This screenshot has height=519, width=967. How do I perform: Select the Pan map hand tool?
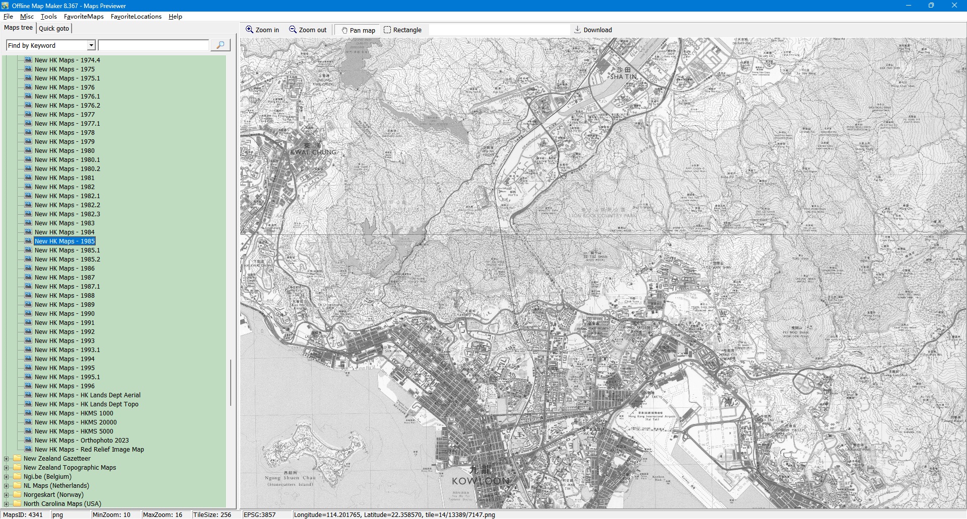pos(344,30)
